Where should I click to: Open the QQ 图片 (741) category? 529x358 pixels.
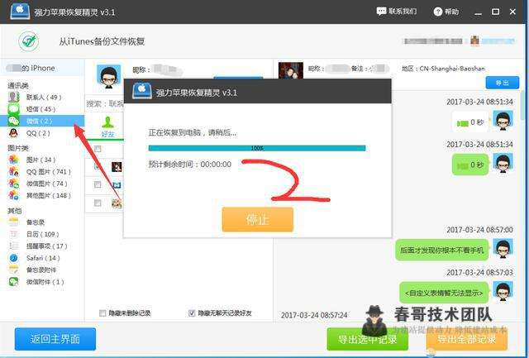click(x=40, y=172)
